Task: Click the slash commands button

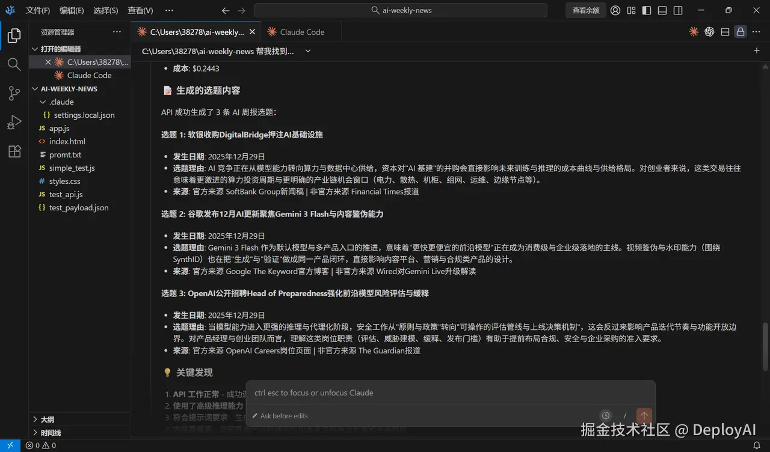Action: [625, 415]
